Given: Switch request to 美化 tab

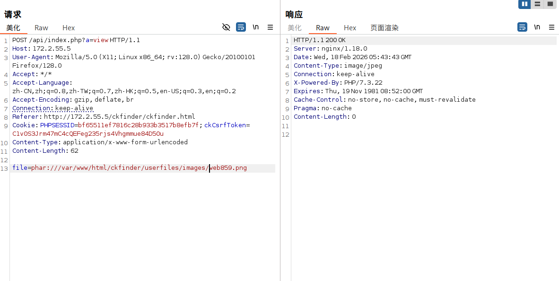Looking at the screenshot, I should [13, 28].
